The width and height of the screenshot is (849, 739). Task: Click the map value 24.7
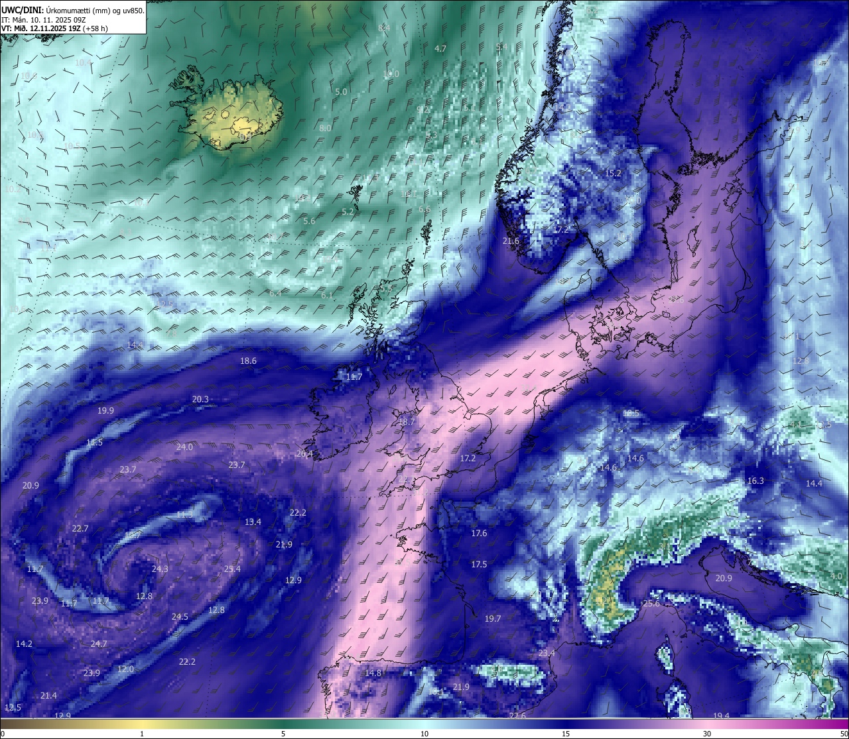click(x=99, y=644)
